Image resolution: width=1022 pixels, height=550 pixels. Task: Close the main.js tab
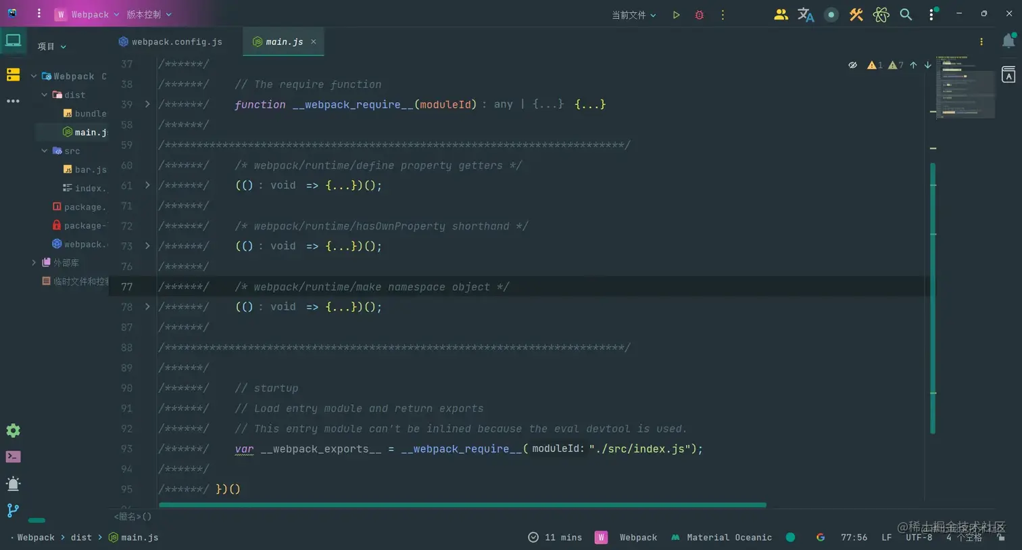tap(314, 42)
